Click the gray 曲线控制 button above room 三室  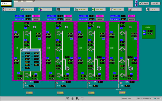point(100,19)
